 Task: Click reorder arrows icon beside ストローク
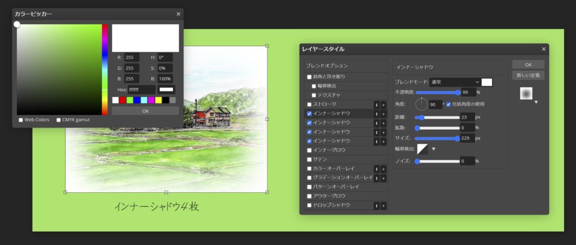coord(376,105)
